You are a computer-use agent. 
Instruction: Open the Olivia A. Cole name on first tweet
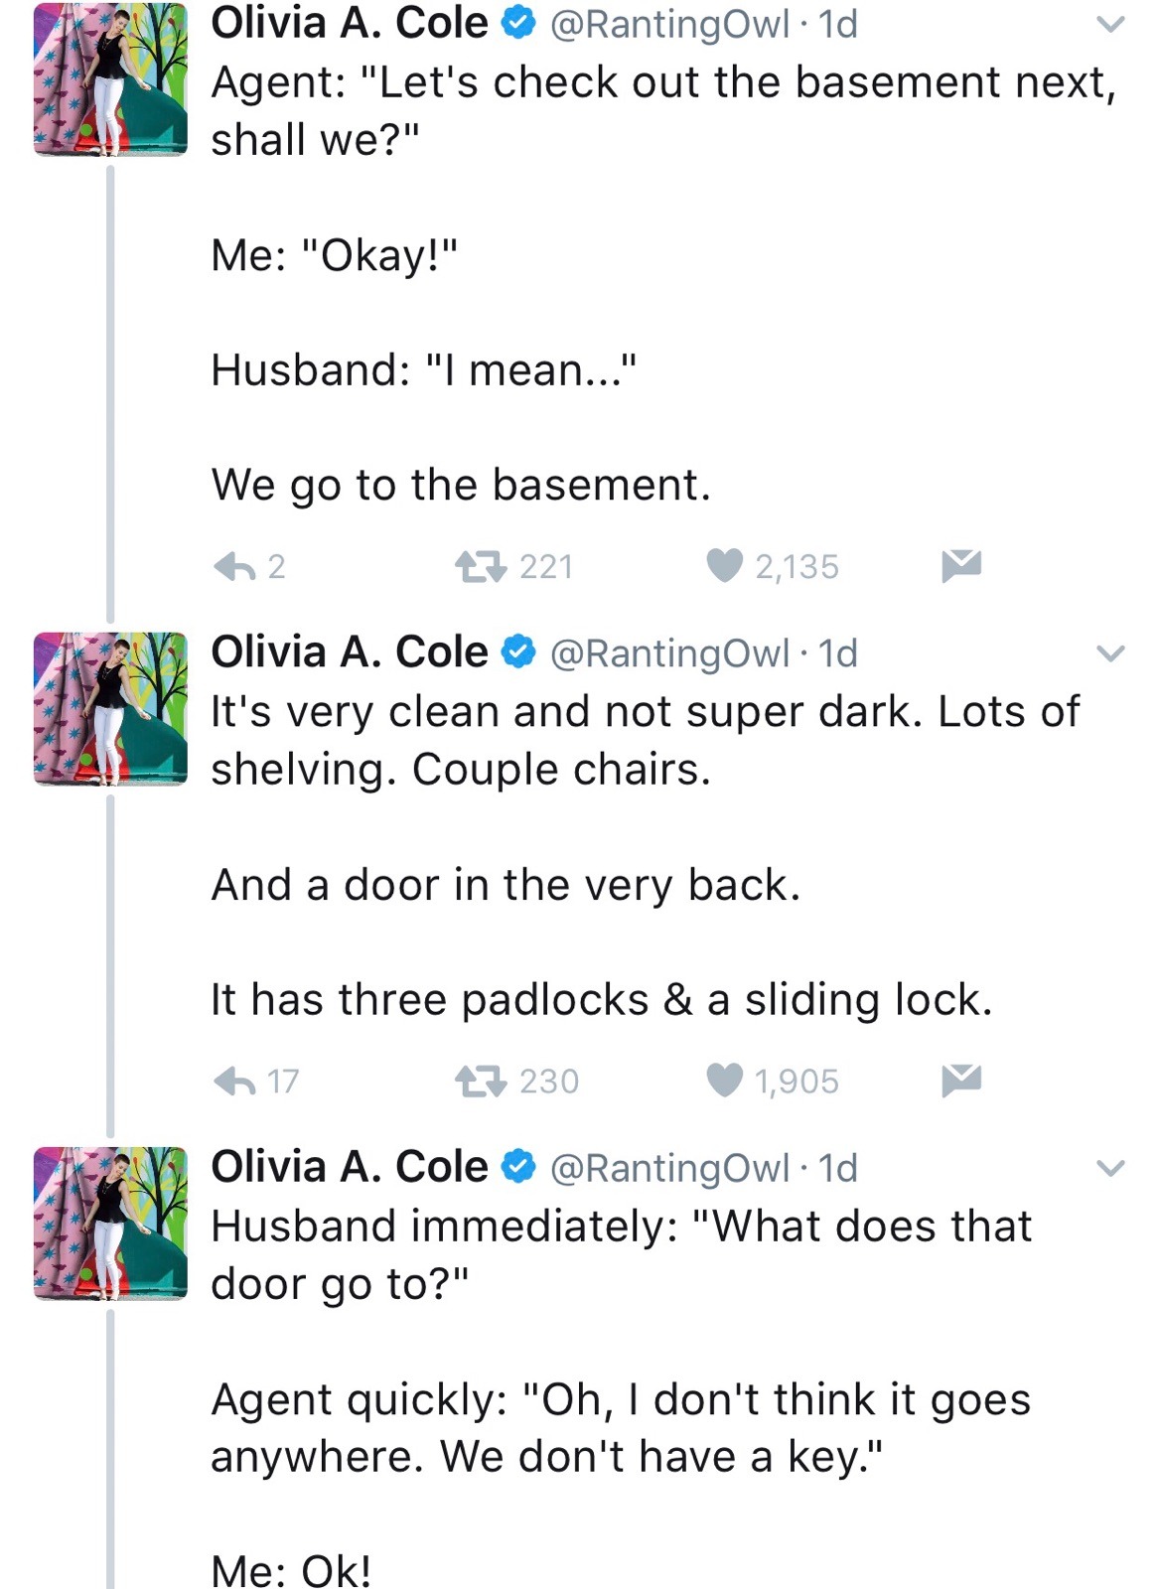349,23
